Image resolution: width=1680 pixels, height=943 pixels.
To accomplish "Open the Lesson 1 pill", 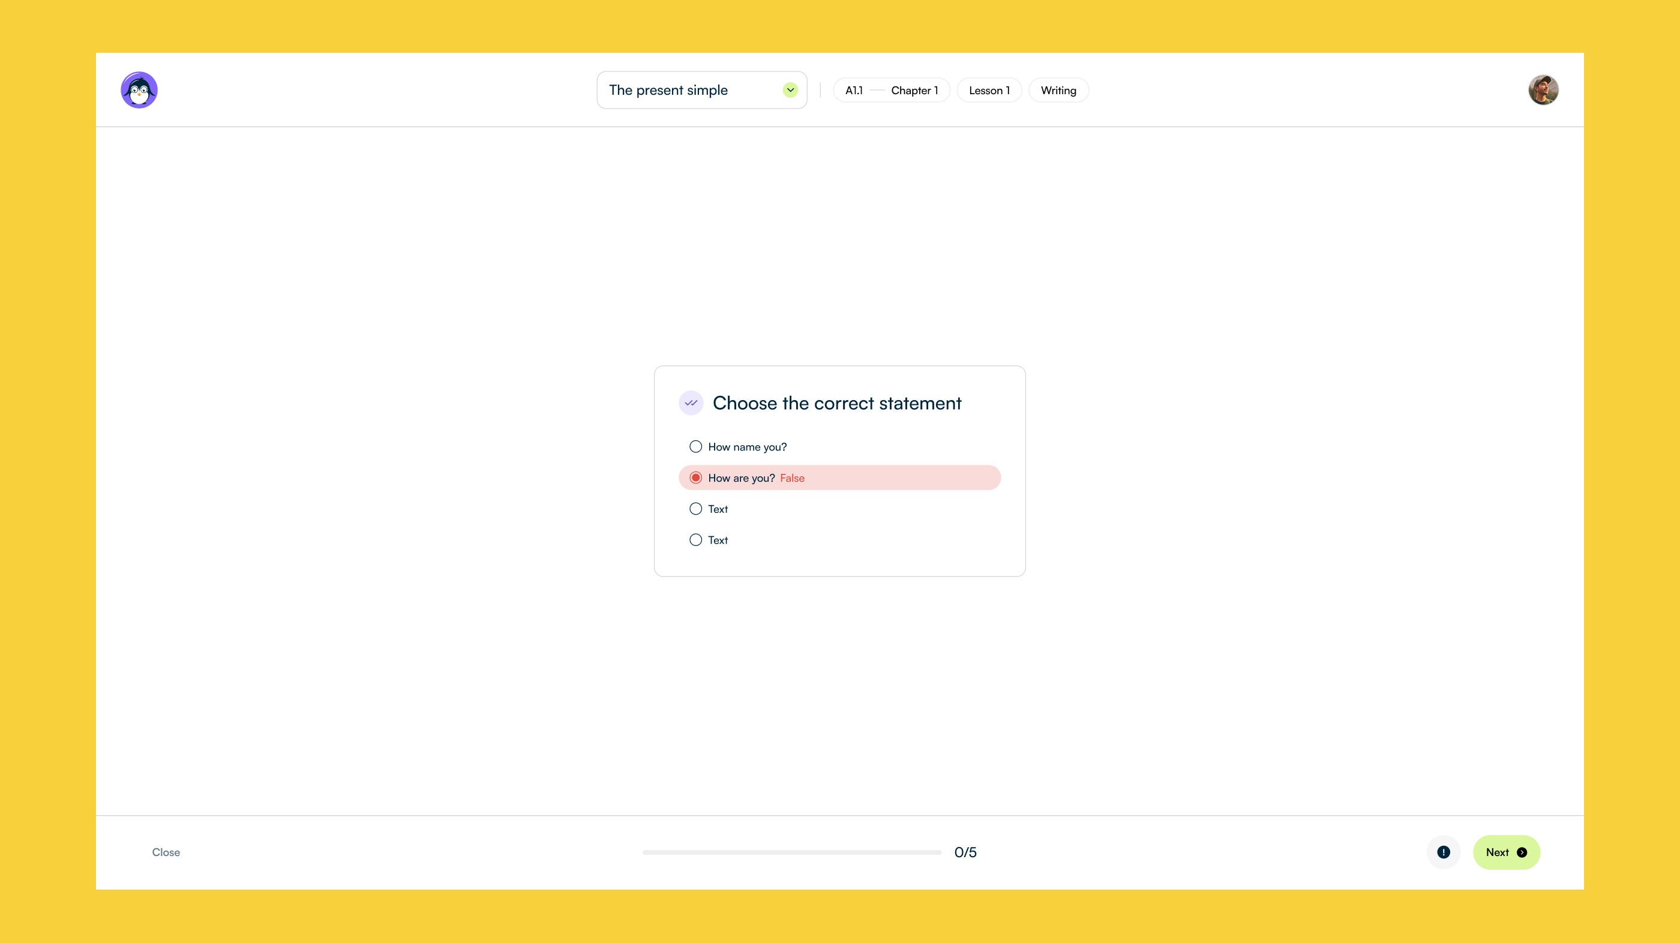I will [x=989, y=91].
